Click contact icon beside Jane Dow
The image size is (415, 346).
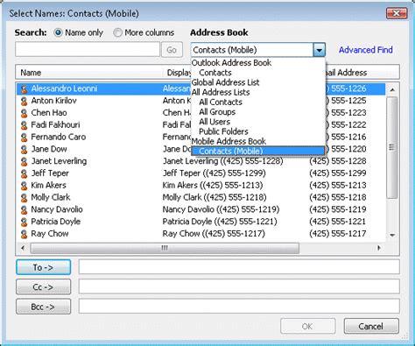(x=25, y=150)
